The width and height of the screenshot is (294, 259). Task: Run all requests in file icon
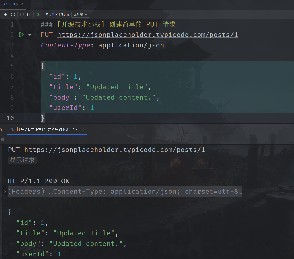click(x=38, y=15)
